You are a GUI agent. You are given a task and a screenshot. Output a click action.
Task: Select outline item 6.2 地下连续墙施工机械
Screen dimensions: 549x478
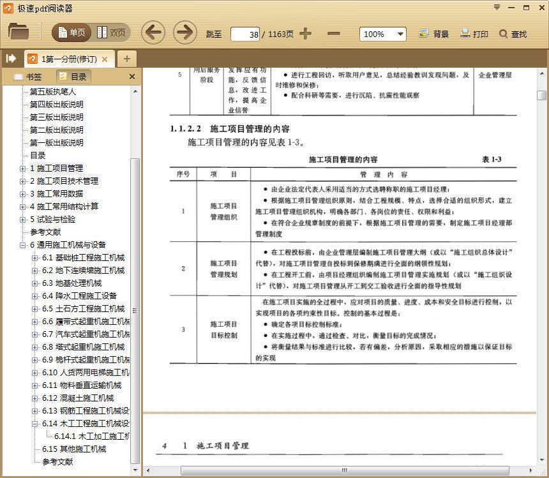click(x=84, y=271)
